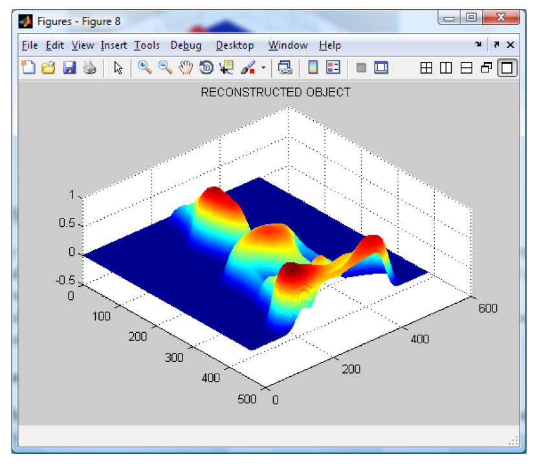This screenshot has width=539, height=466.
Task: Click the New Figure icon
Action: [28, 67]
